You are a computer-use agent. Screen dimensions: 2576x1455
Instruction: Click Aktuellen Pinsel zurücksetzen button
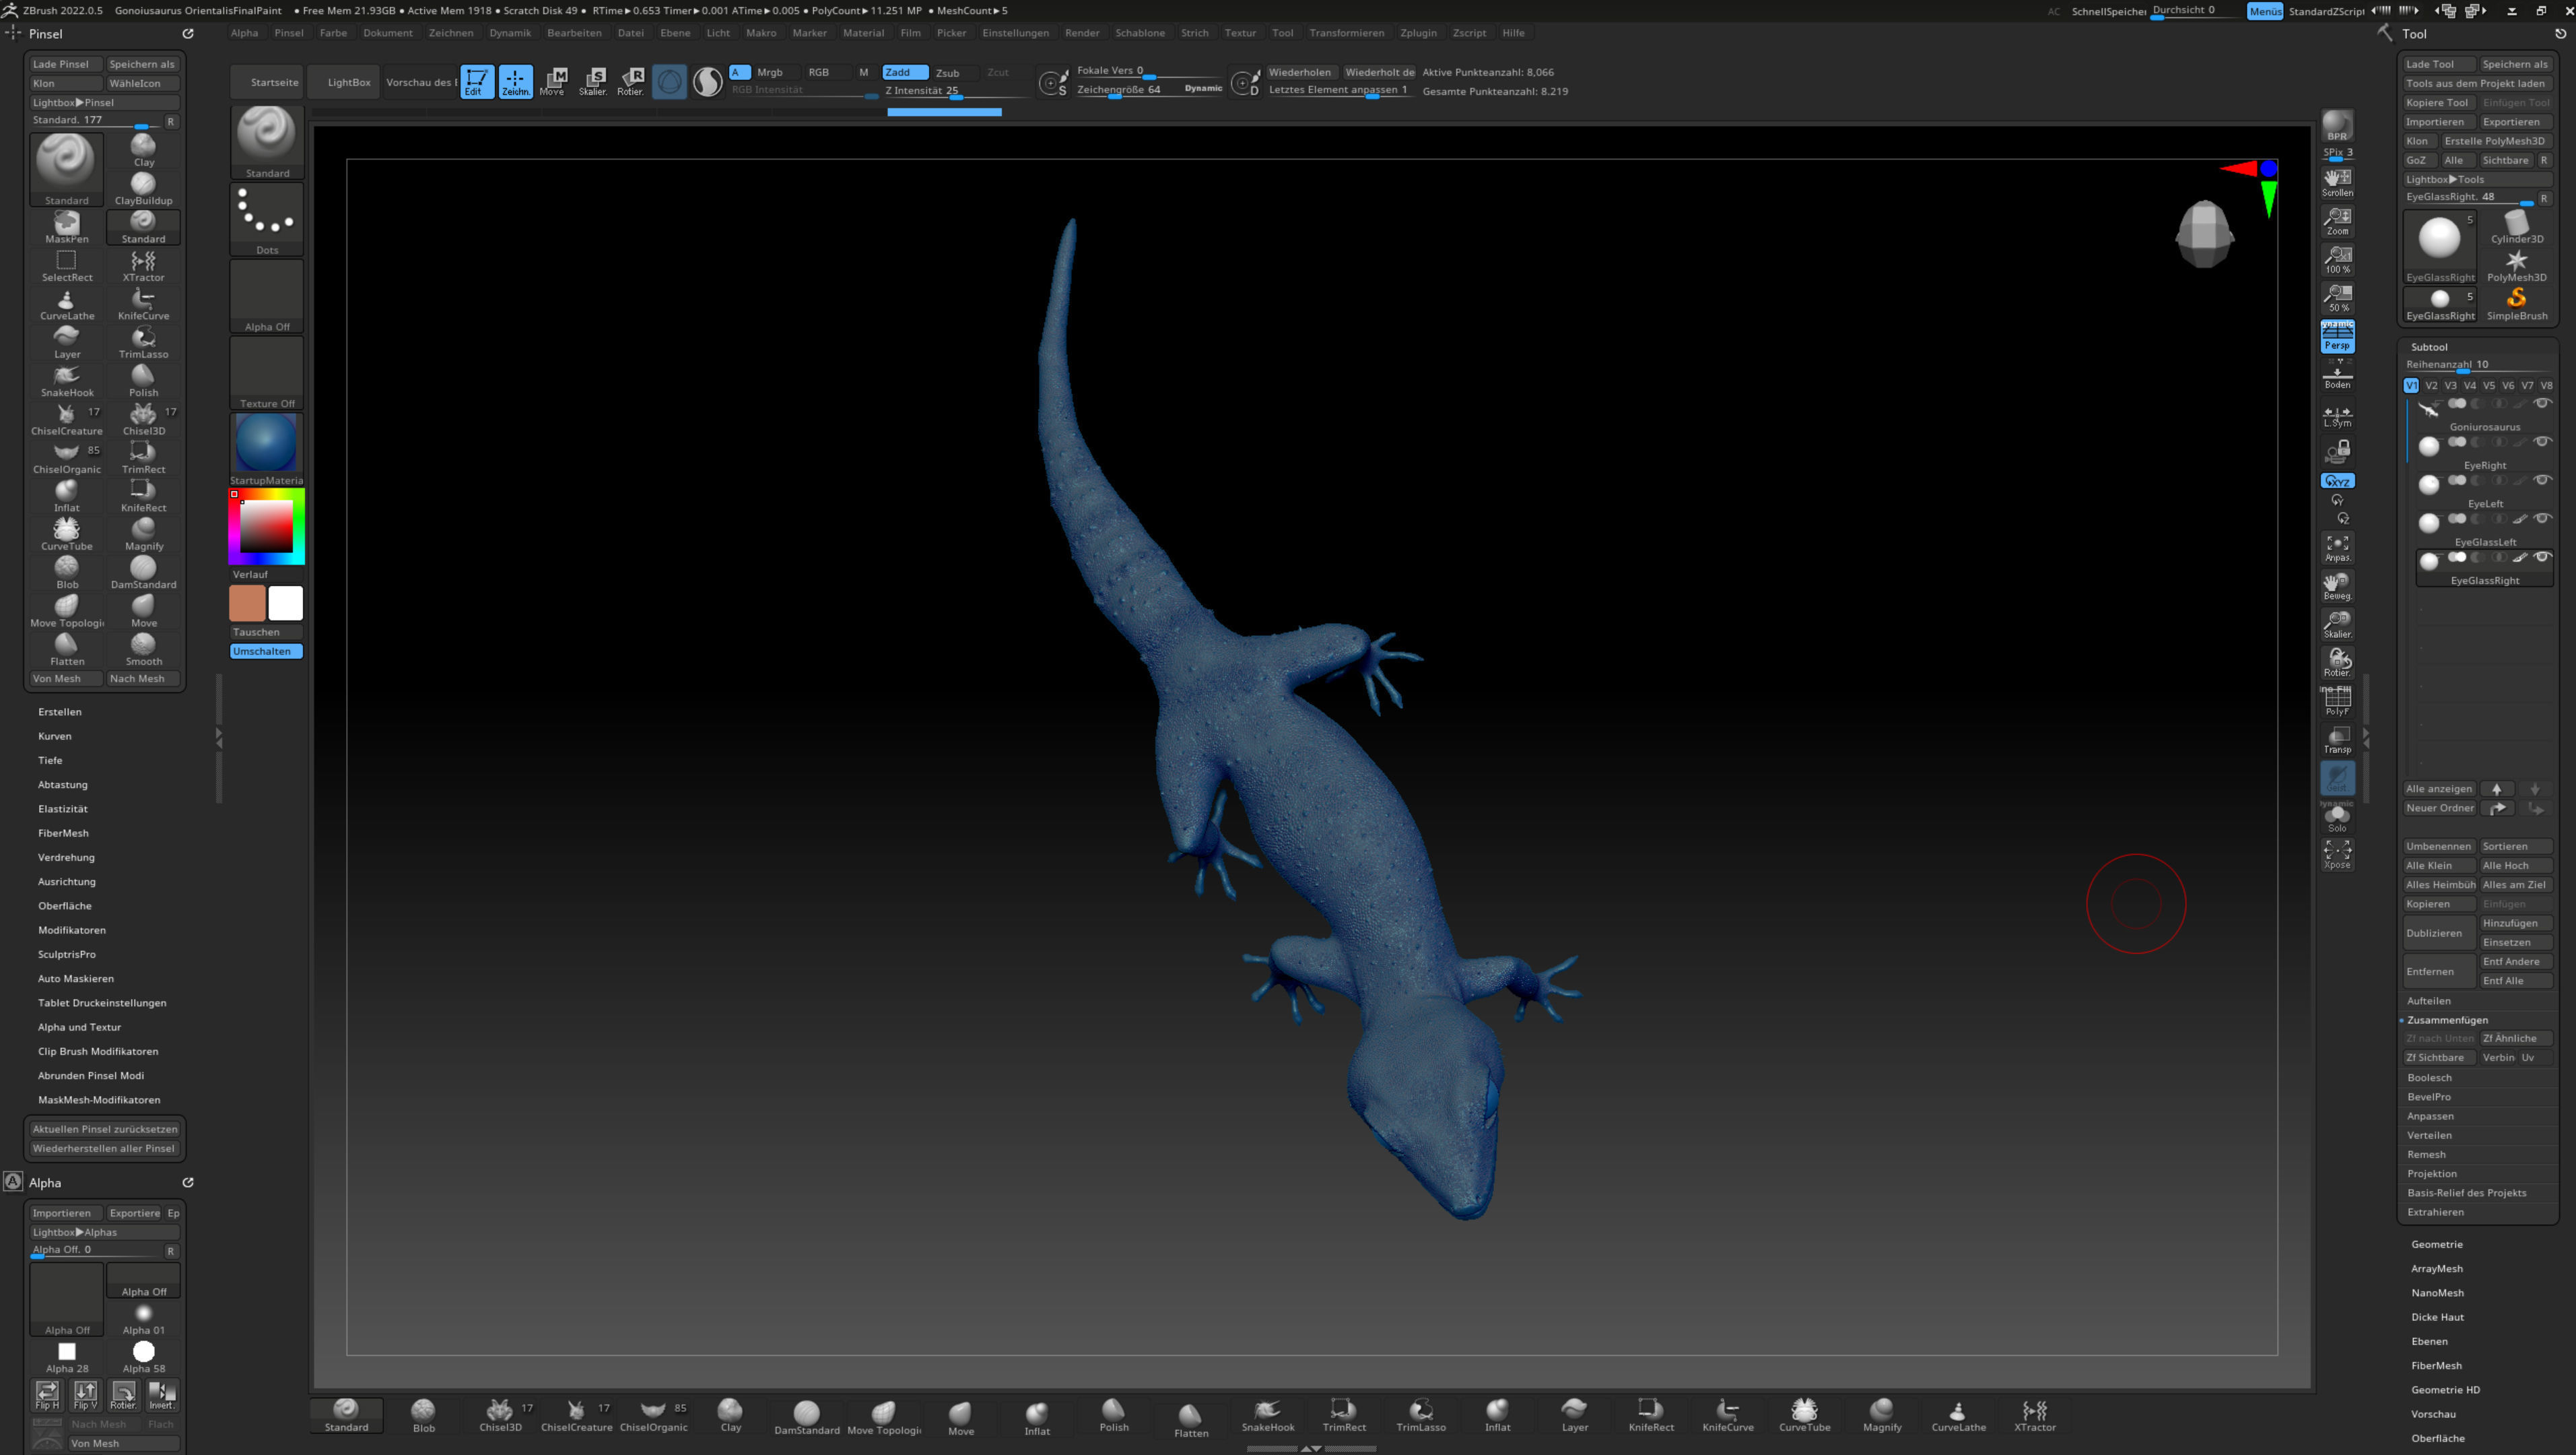pos(104,1129)
